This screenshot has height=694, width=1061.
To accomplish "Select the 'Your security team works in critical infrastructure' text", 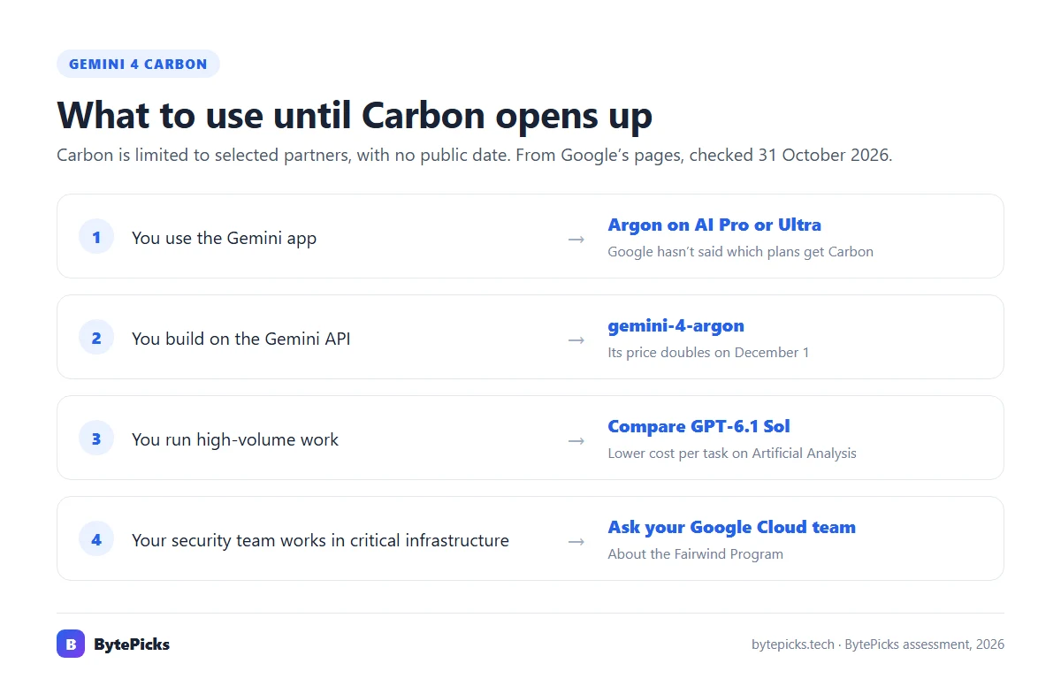I will tap(320, 540).
